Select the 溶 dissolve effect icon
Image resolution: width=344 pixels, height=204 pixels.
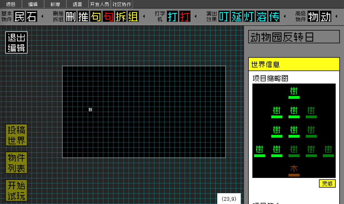coord(262,17)
